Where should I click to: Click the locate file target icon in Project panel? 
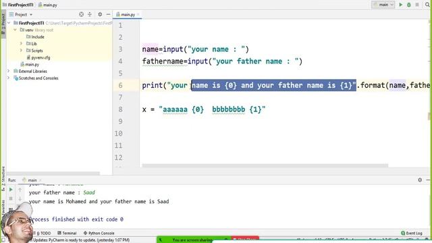click(81, 14)
